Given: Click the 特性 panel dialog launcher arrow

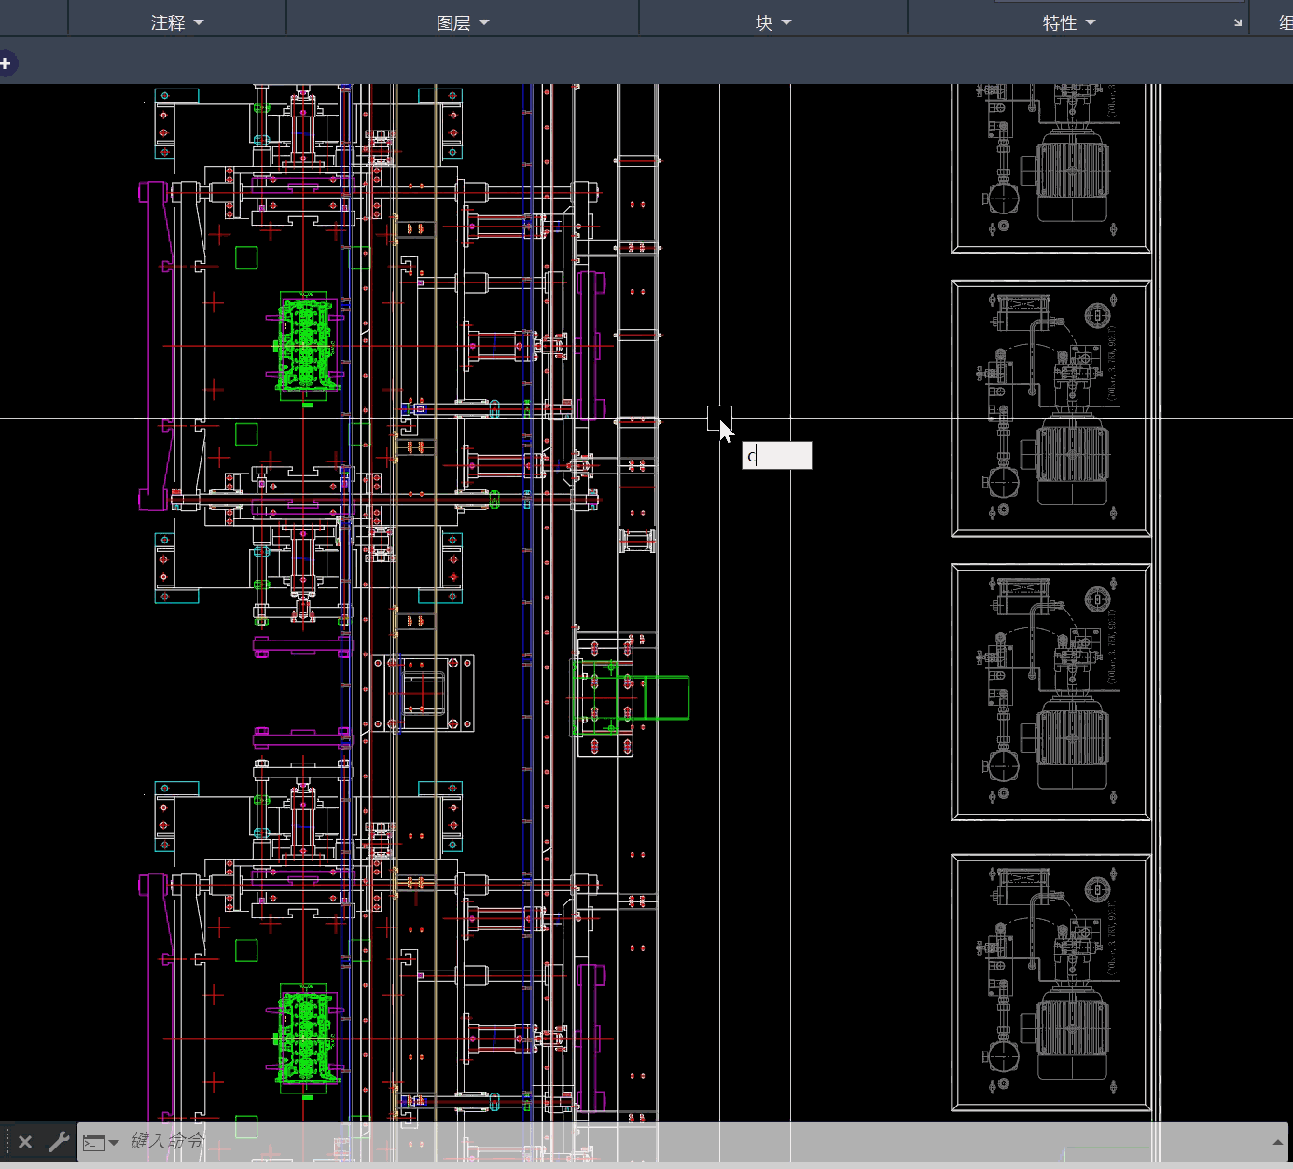Looking at the screenshot, I should coord(1238,23).
